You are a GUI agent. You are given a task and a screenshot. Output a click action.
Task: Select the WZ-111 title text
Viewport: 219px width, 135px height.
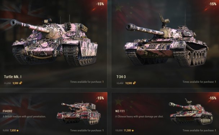tap(120, 111)
